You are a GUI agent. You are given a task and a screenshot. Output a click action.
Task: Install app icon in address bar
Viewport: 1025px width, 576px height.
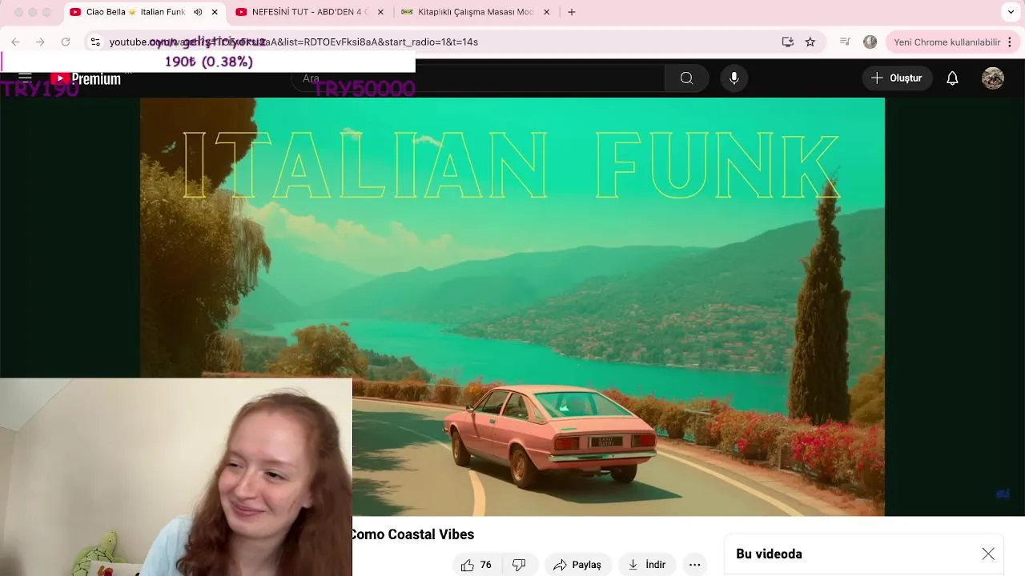[x=787, y=42]
